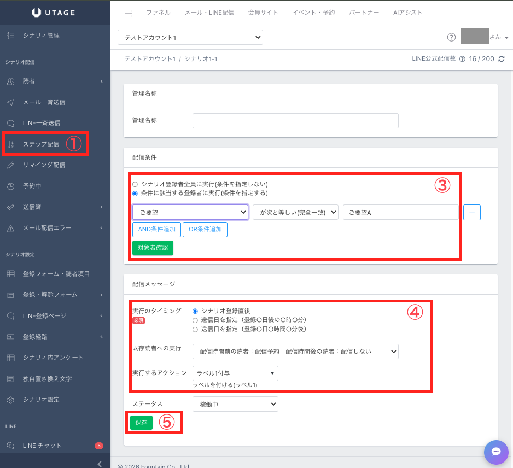Open the 実行するアクション ラベル1付与 dropdown
The image size is (513, 468).
235,373
